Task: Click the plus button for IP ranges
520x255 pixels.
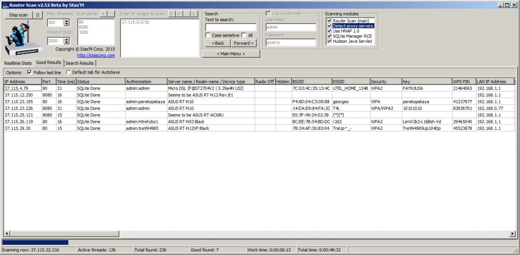Action: tap(179, 13)
